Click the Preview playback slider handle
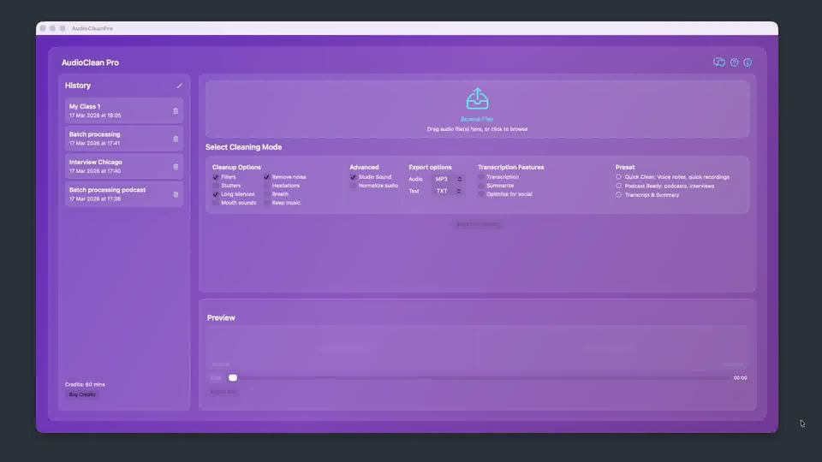 [233, 377]
